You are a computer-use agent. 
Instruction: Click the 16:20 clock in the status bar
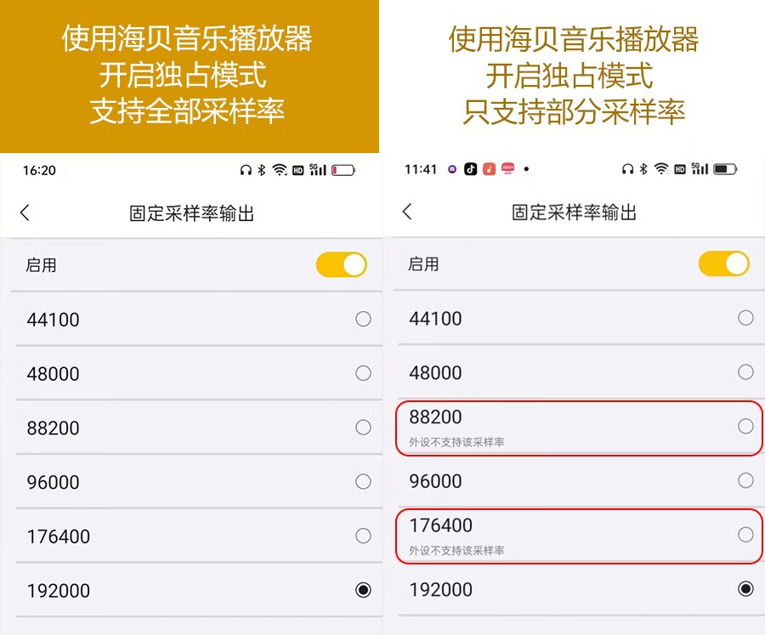(39, 170)
